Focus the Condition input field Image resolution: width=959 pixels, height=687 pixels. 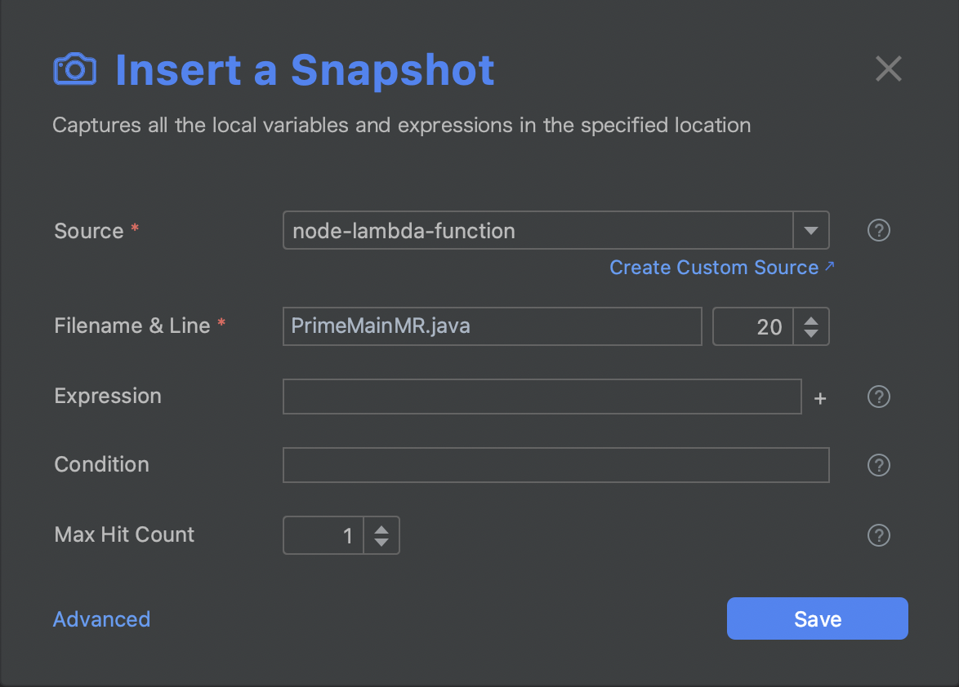point(555,465)
